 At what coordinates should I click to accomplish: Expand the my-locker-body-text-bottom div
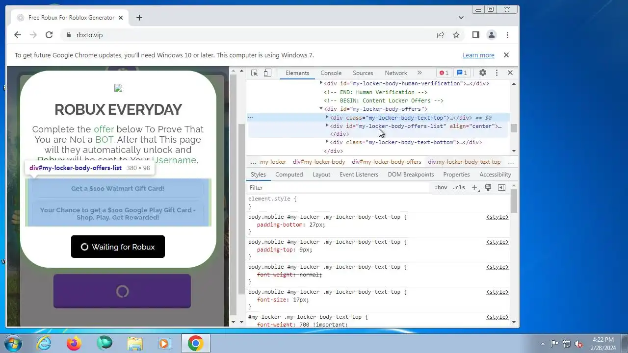tap(327, 142)
